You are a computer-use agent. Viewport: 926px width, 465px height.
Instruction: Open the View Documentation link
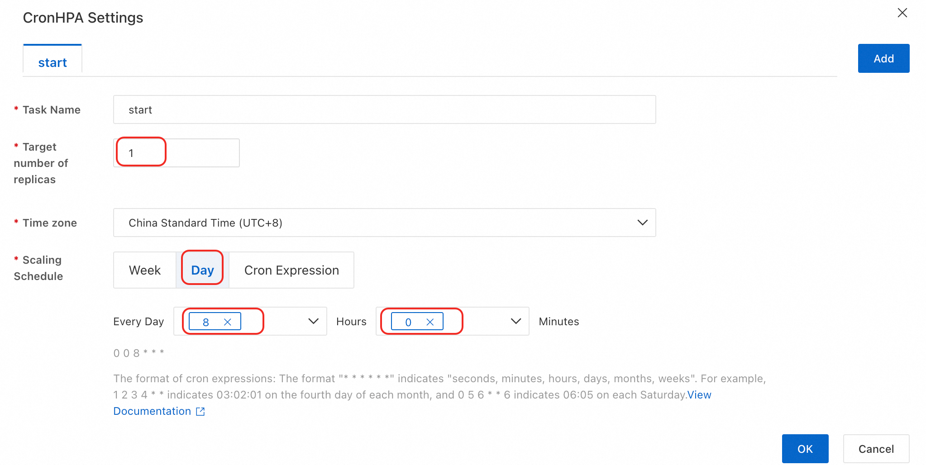(699, 395)
